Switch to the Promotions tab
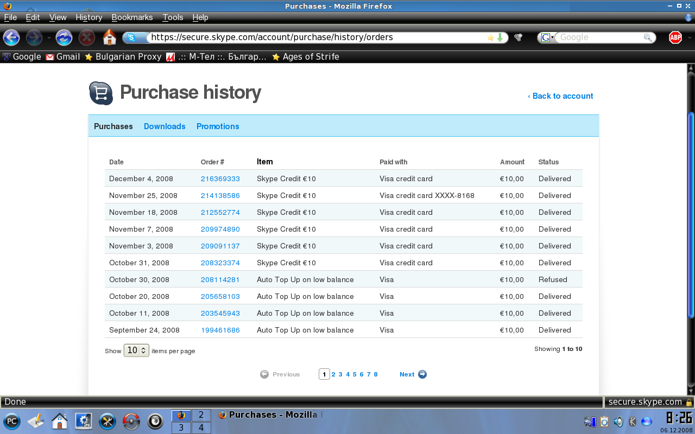The width and height of the screenshot is (695, 434). (x=218, y=126)
